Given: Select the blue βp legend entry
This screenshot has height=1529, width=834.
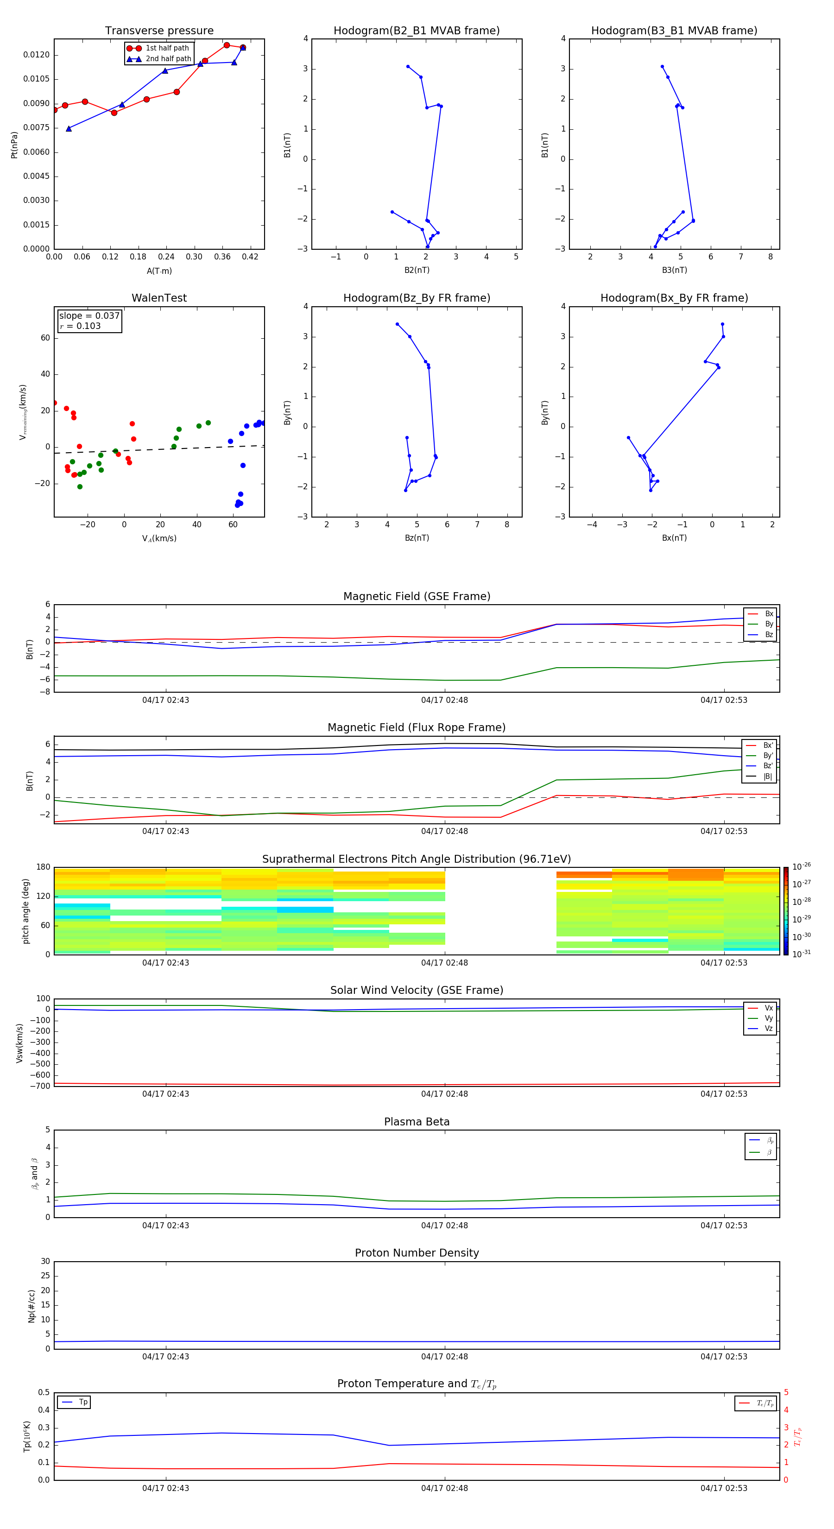Looking at the screenshot, I should point(761,1140).
